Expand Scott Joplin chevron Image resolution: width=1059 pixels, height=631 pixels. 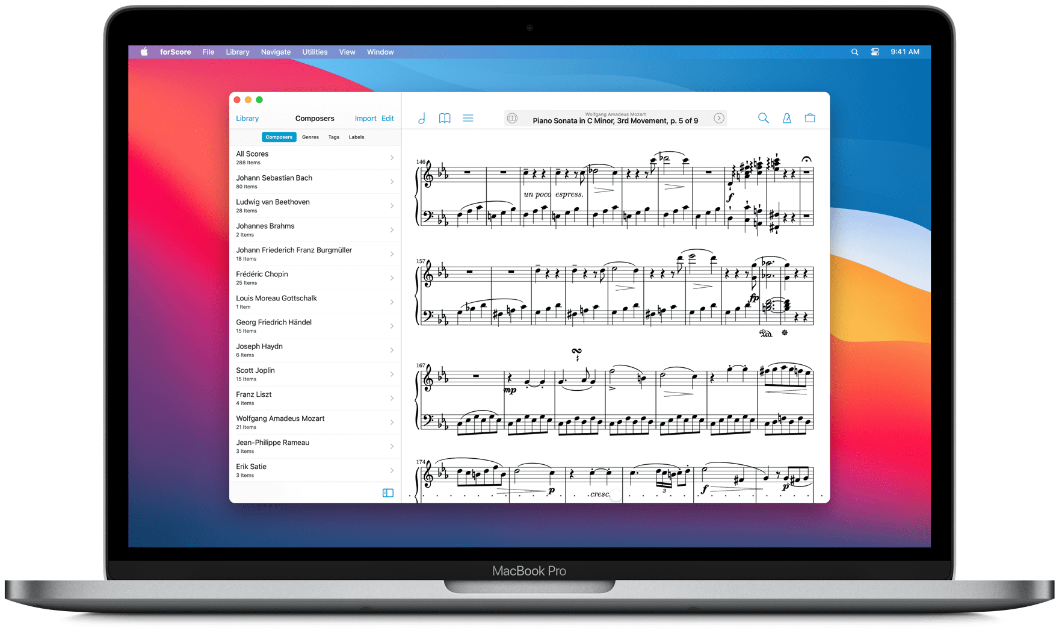pyautogui.click(x=392, y=375)
